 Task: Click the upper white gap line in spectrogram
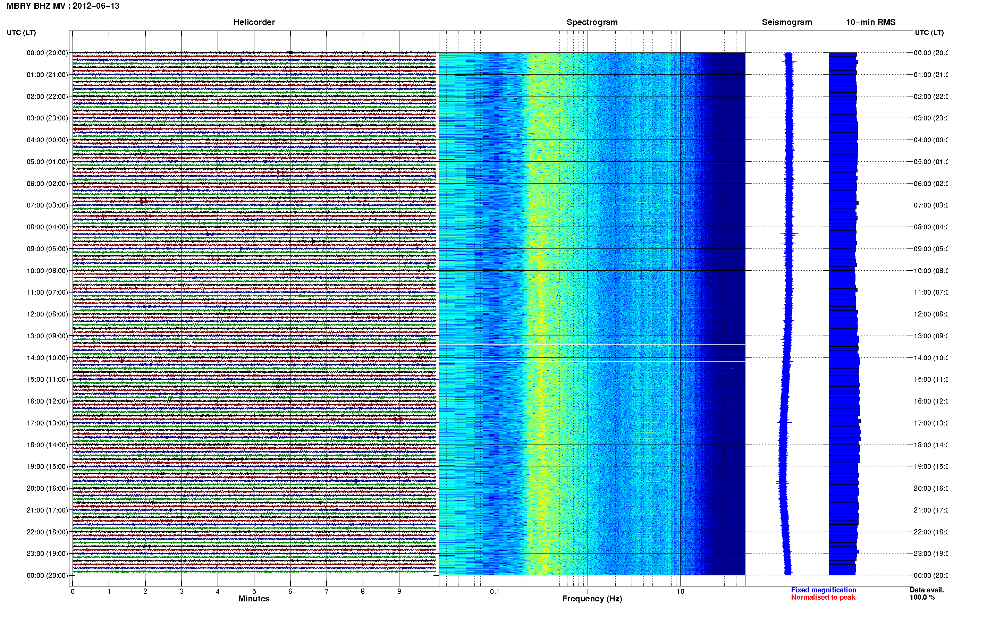coord(592,344)
